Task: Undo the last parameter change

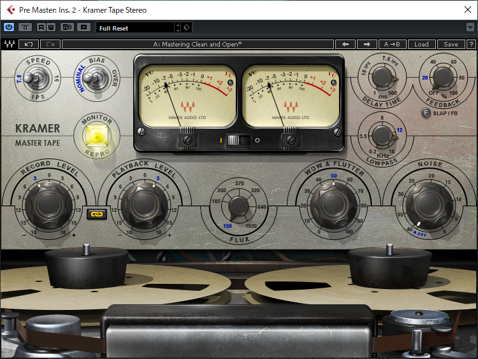Action: coord(29,44)
